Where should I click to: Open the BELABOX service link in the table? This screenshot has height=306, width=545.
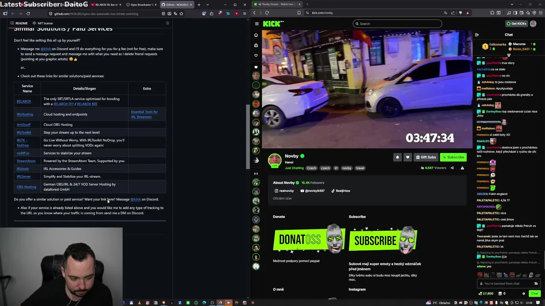pyautogui.click(x=24, y=102)
